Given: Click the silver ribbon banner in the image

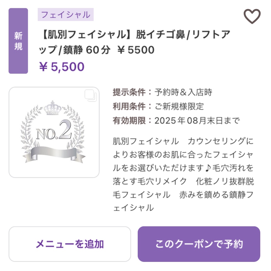Looking at the screenshot, I should click(54, 154).
